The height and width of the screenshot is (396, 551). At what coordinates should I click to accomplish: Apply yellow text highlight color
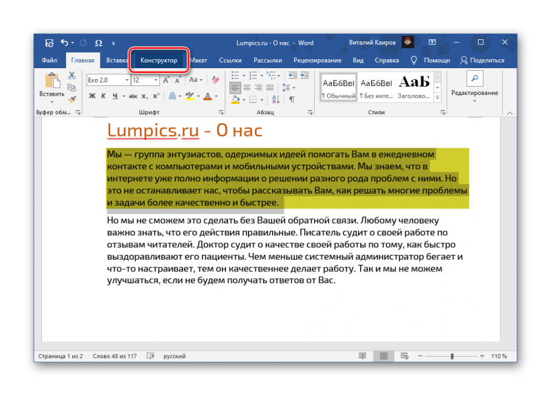(189, 96)
